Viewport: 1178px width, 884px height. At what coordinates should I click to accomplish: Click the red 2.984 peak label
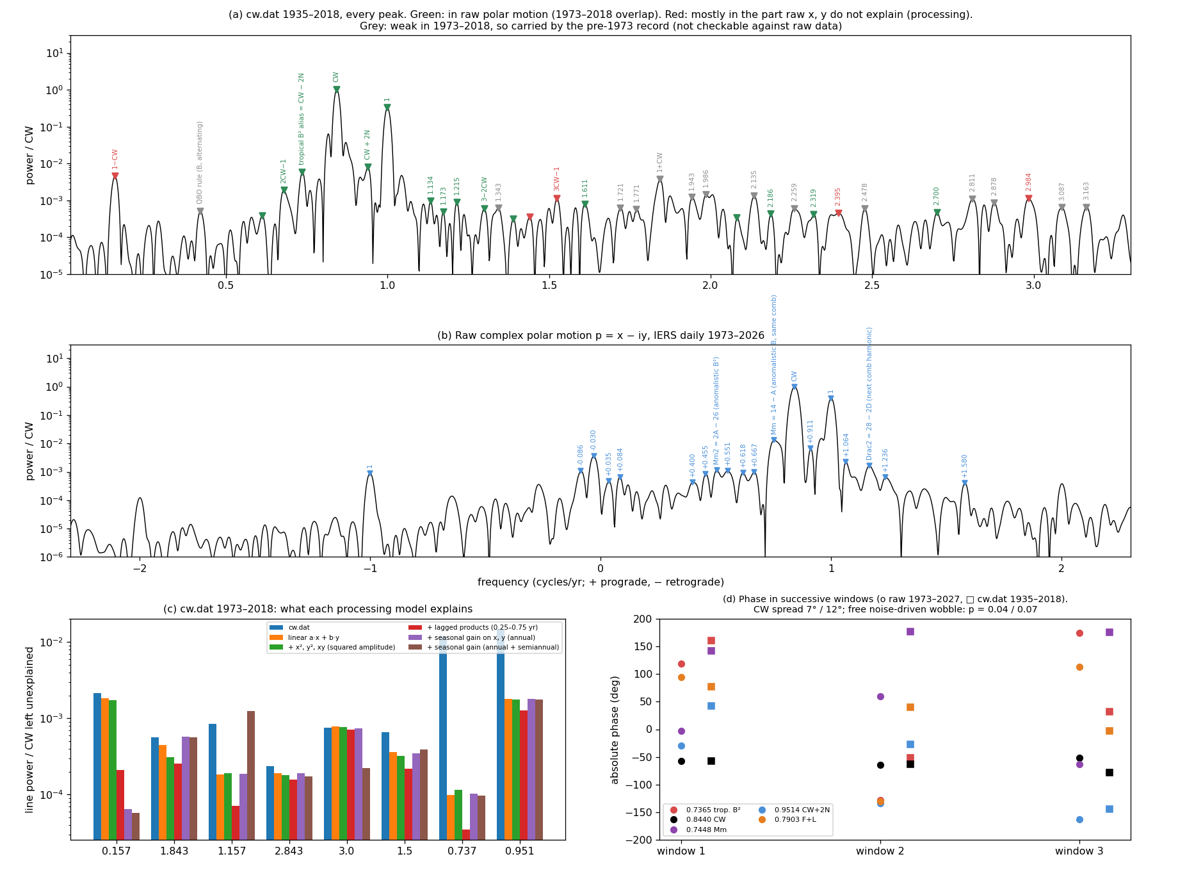1029,182
